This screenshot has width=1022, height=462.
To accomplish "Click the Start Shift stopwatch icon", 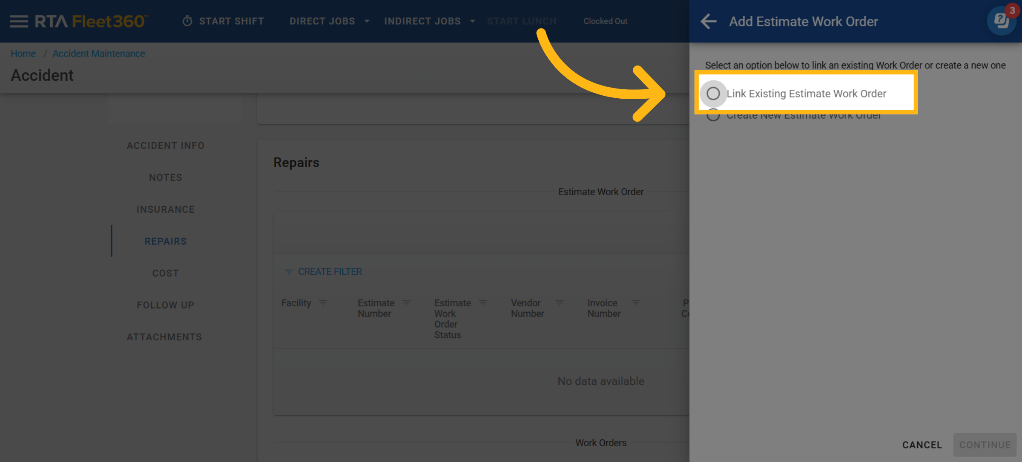I will coord(187,21).
